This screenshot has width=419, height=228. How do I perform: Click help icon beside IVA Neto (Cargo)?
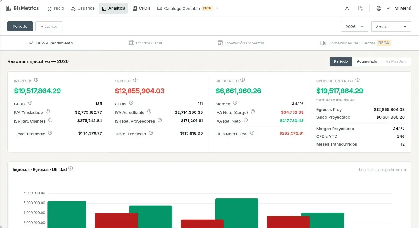(x=253, y=112)
